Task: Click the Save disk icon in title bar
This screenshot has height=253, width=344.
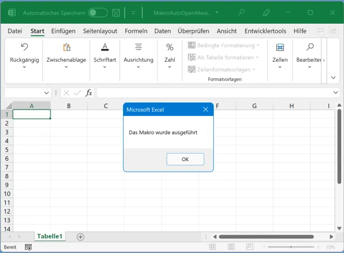Action: (x=117, y=12)
